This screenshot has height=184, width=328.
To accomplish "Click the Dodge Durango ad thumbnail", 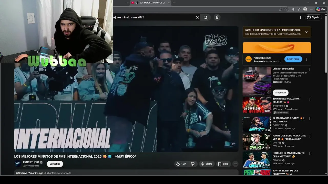I will coord(257,81).
